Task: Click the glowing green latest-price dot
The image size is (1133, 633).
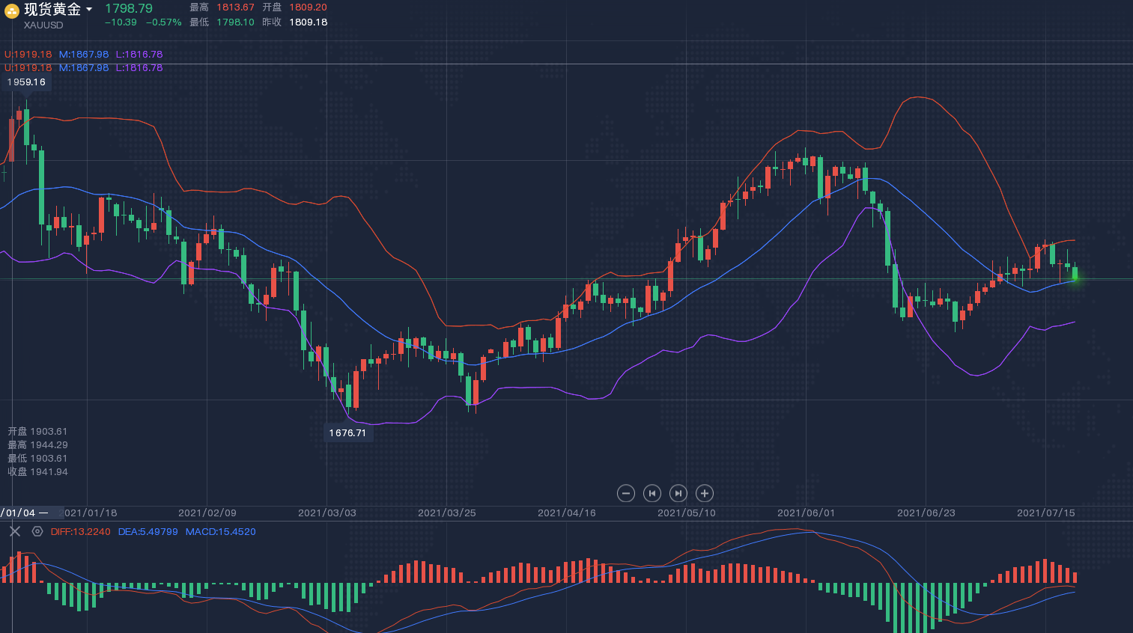Action: click(x=1075, y=278)
